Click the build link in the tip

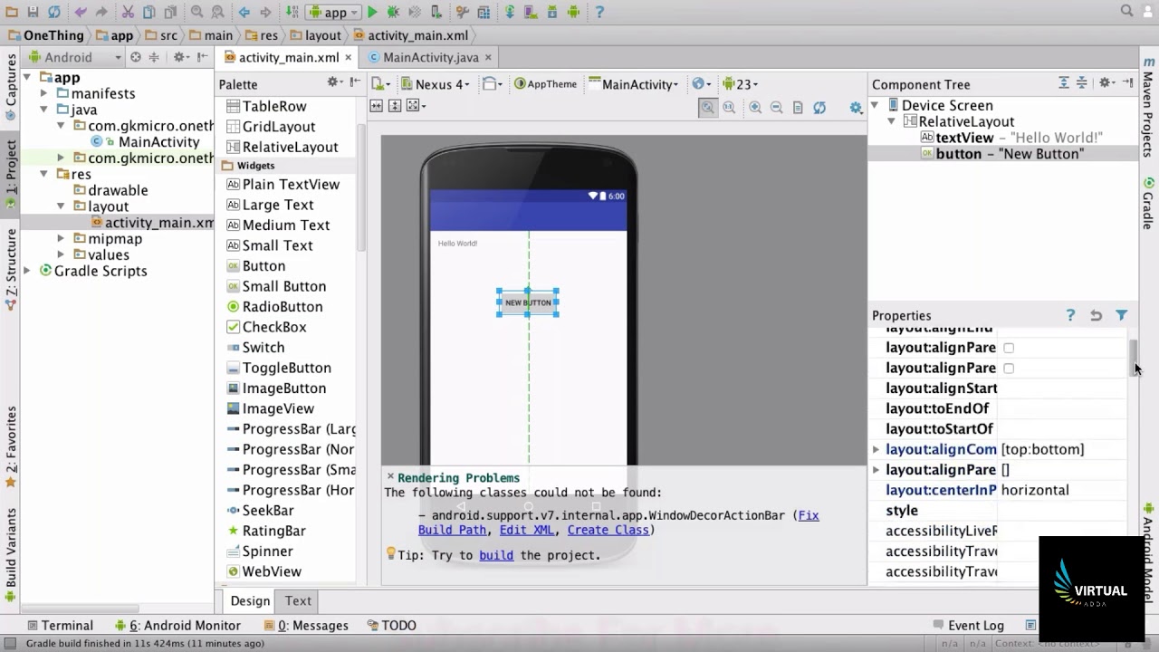pos(496,555)
